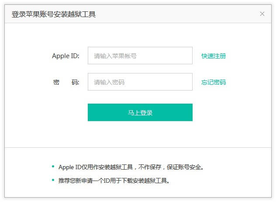This screenshot has height=202, width=276.
Task: Click the dialog title 登录苹果账号安装越狱工具
Action: [x=54, y=14]
